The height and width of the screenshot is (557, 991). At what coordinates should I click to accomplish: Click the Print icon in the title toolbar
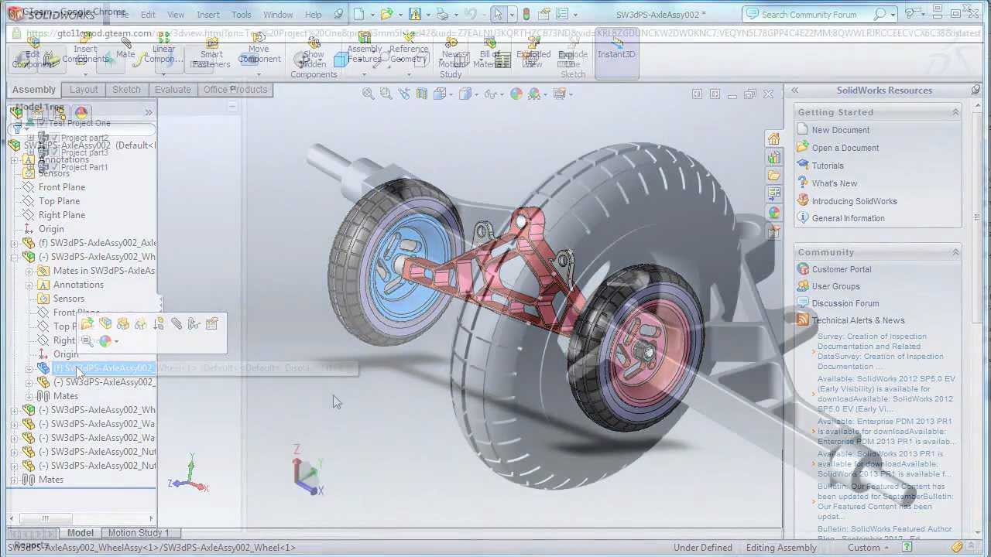(x=442, y=14)
